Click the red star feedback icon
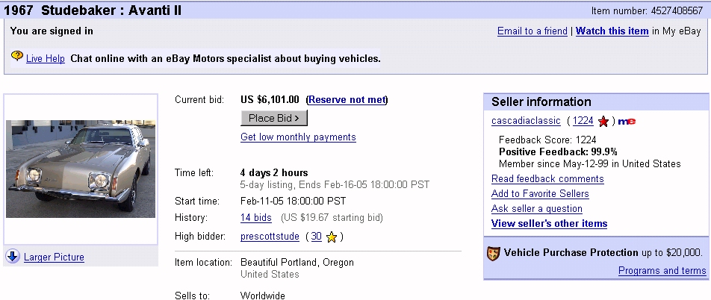The height and width of the screenshot is (300, 711). 603,122
